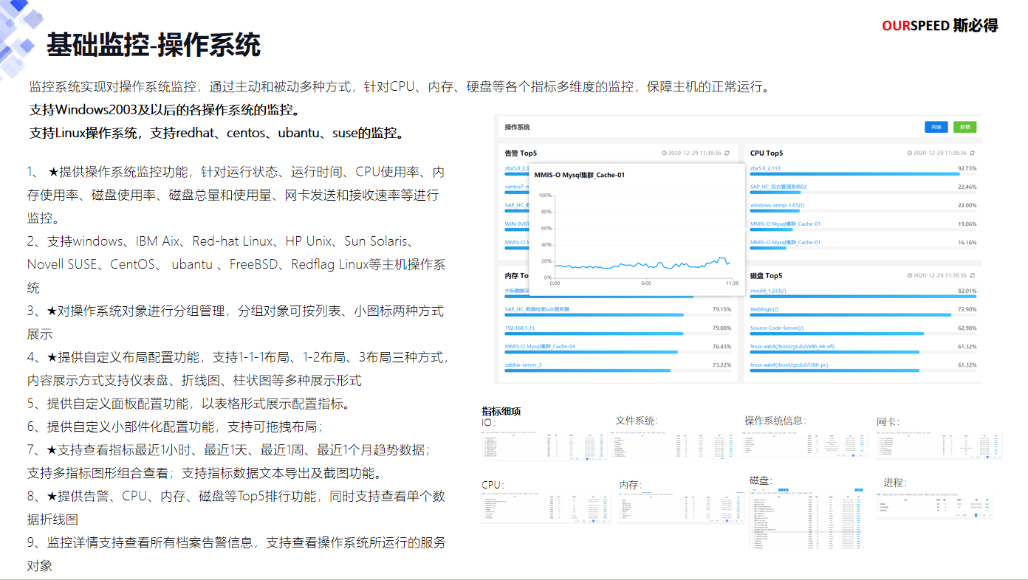Click the green 新增 button
Image resolution: width=1028 pixels, height=580 pixels.
[x=964, y=127]
